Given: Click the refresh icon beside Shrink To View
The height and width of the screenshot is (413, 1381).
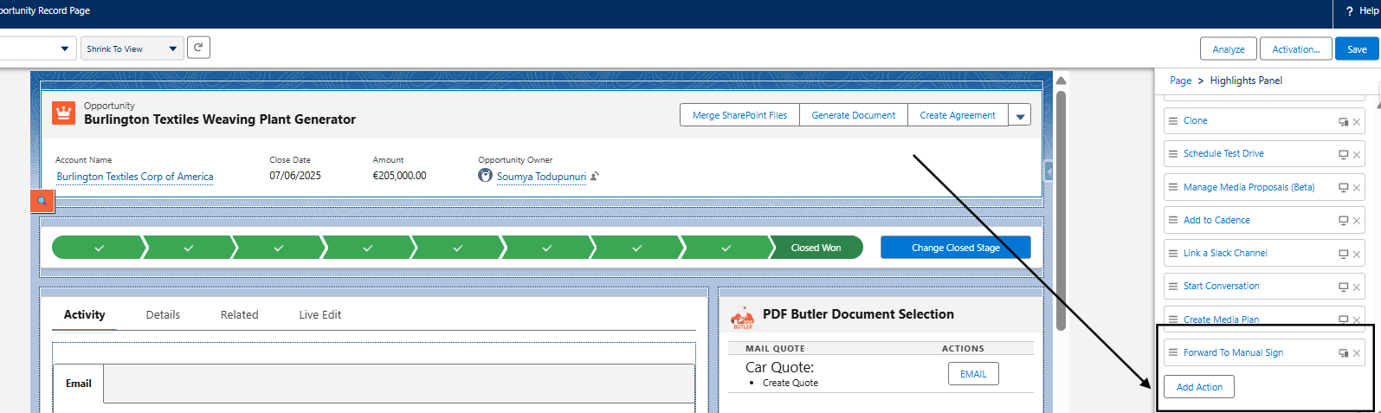Looking at the screenshot, I should pos(198,48).
